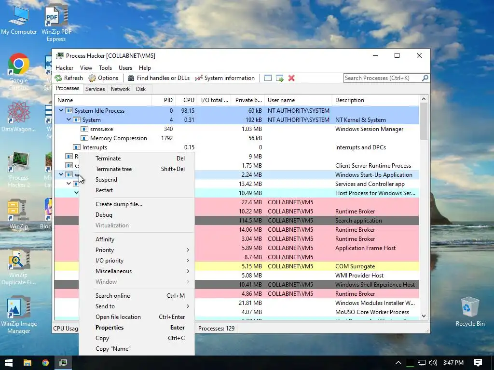Open System information graph window

(224, 78)
